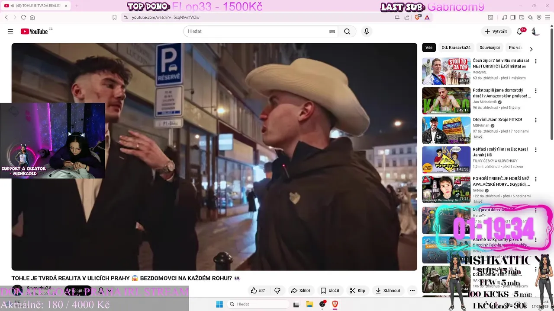Download the video with Stáhnout
The image size is (554, 311).
coord(388,291)
